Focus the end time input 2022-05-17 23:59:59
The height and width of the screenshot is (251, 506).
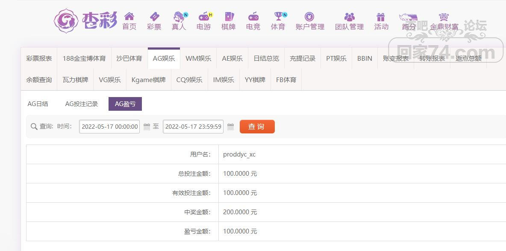[x=193, y=127]
